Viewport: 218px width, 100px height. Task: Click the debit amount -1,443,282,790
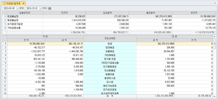76,51
